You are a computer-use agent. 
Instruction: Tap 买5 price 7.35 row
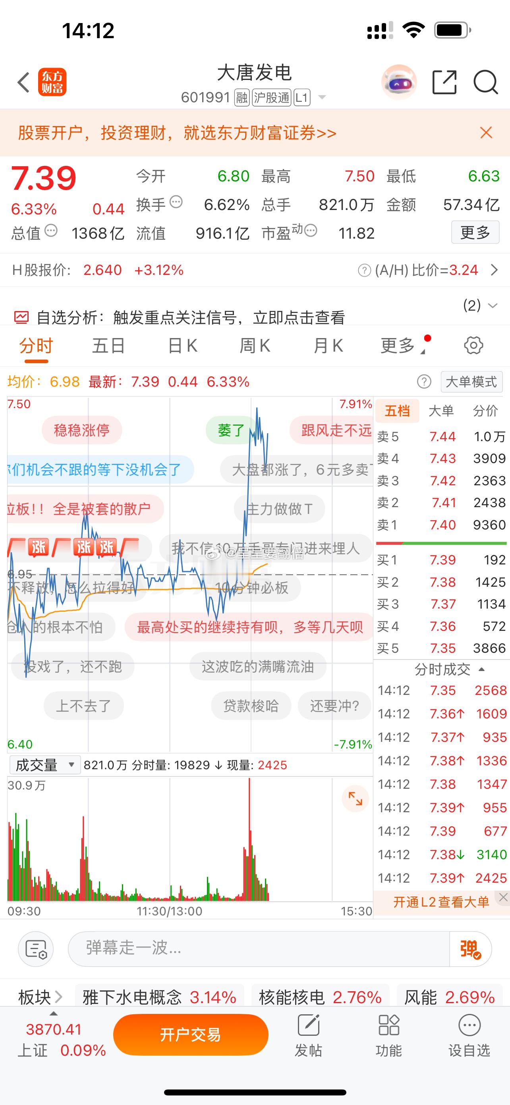[442, 648]
